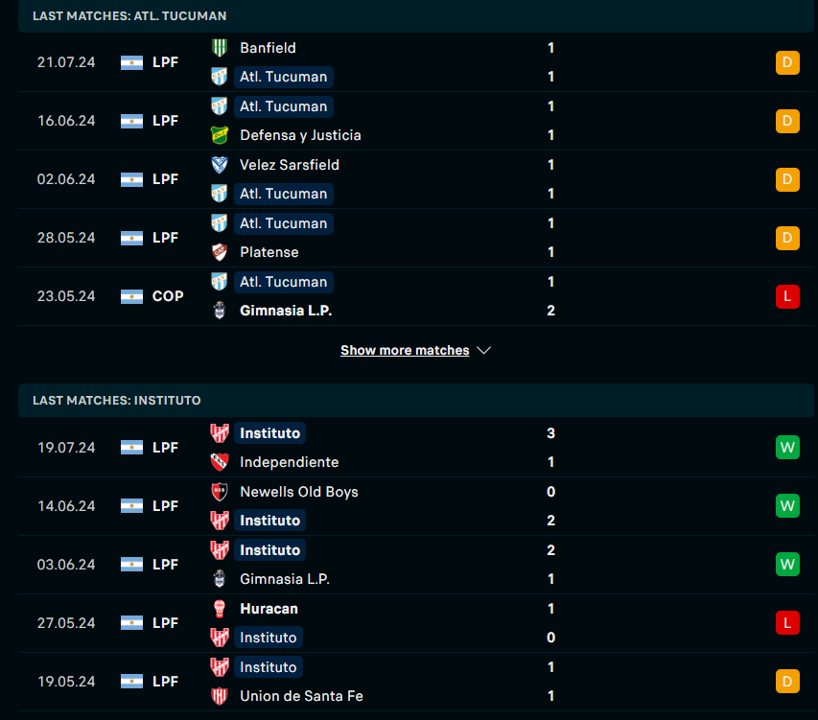This screenshot has height=720, width=818.
Task: Click date 19.05.24
Action: click(x=66, y=682)
